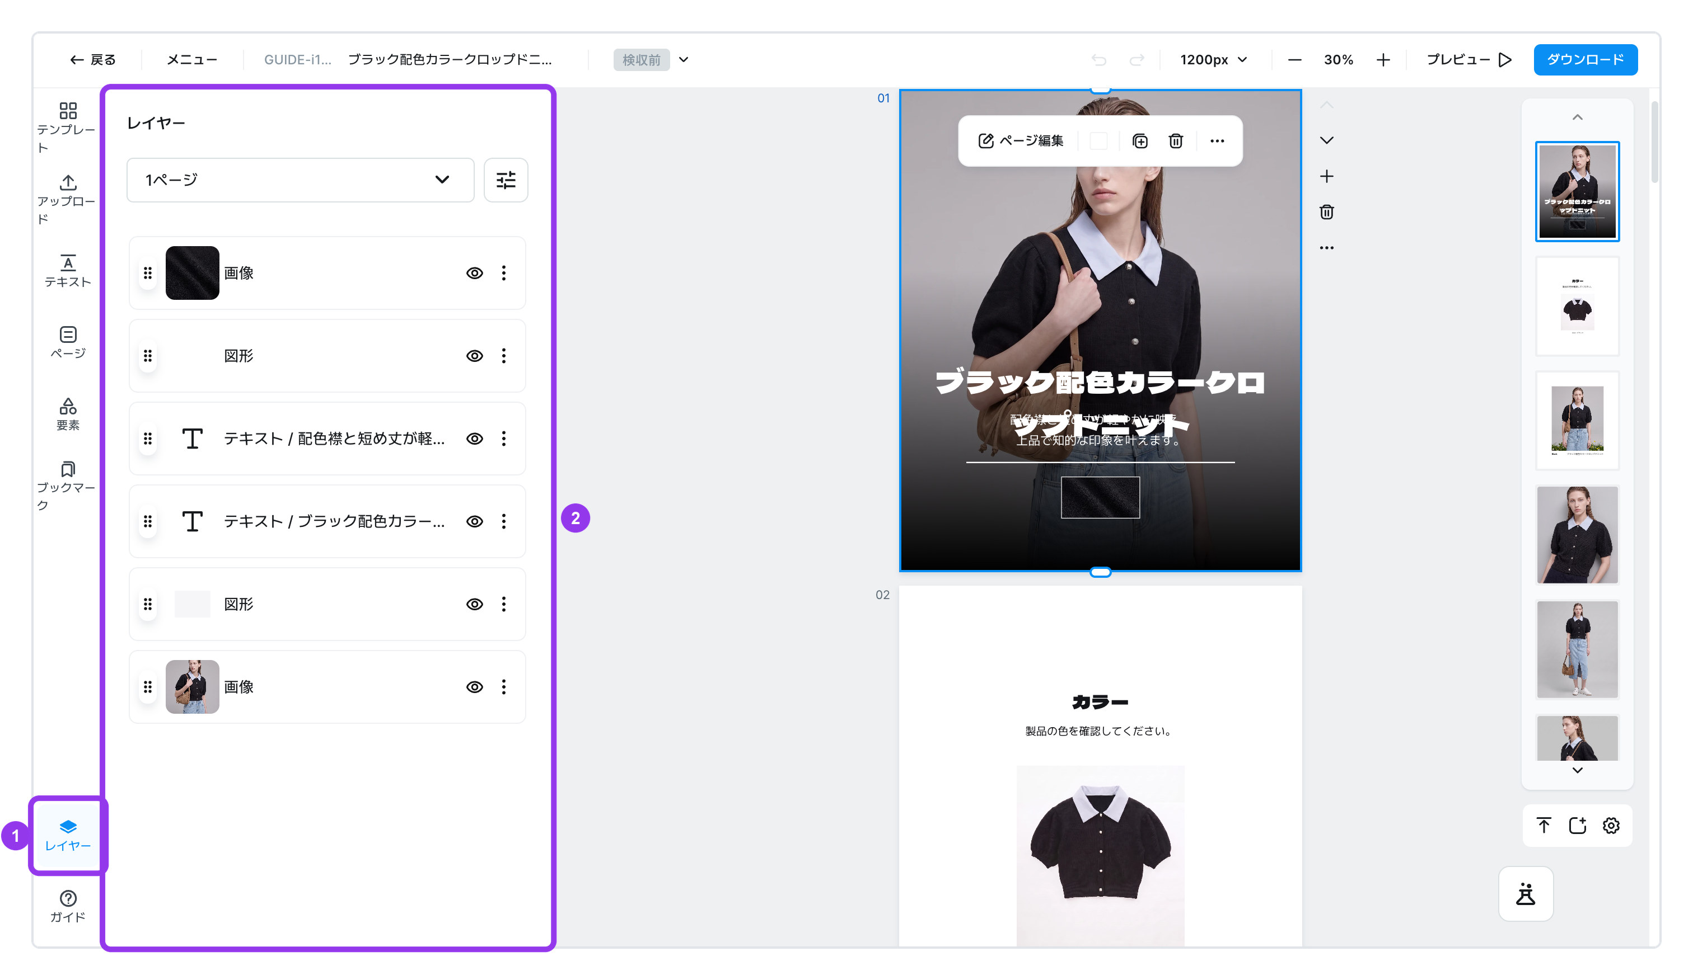
Task: Click the ダウンロード button
Action: point(1585,60)
